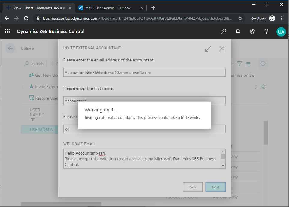
Task: Open a new browser tab
Action: [153, 8]
